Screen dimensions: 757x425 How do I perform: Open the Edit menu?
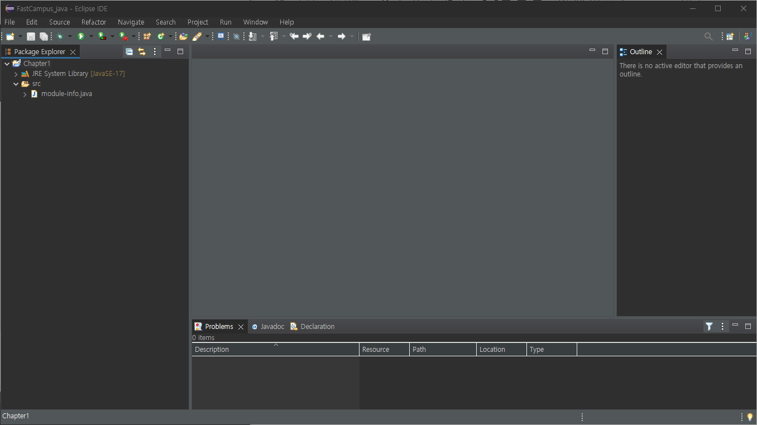point(32,22)
